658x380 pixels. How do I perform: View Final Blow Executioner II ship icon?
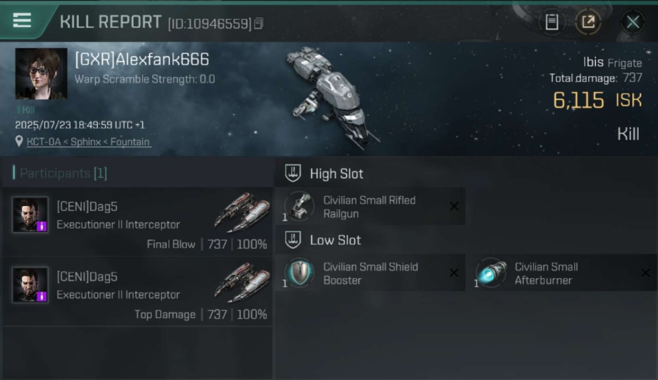point(241,210)
